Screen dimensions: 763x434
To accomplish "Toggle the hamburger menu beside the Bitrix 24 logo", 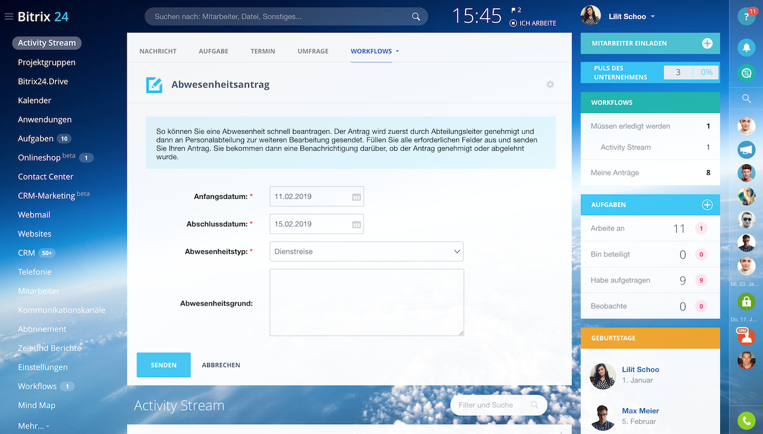I will [9, 16].
